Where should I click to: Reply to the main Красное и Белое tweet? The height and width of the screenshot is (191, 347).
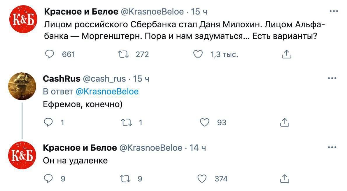click(50, 54)
